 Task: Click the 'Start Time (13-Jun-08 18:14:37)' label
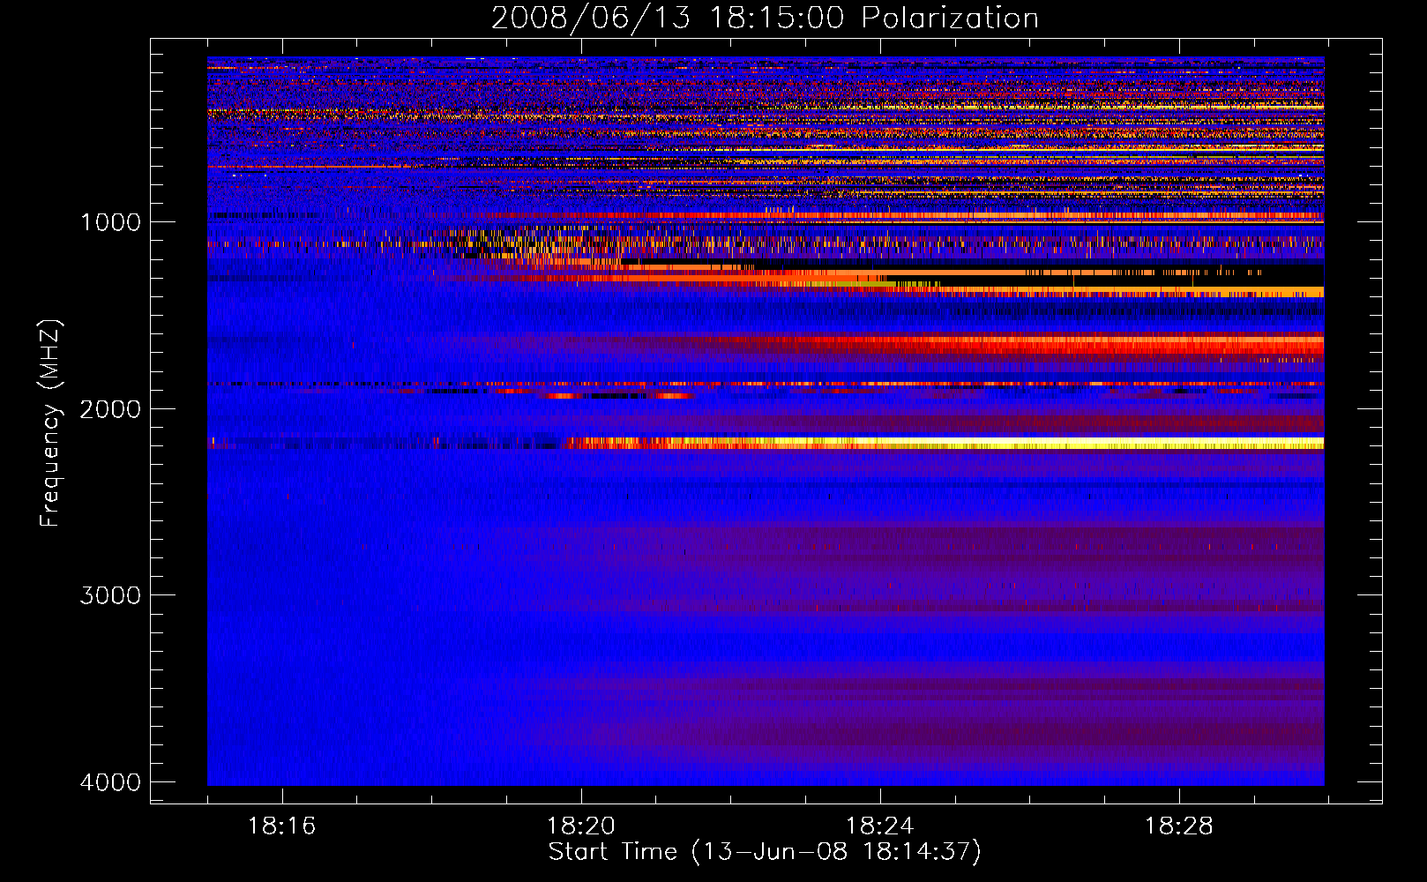pos(765,852)
